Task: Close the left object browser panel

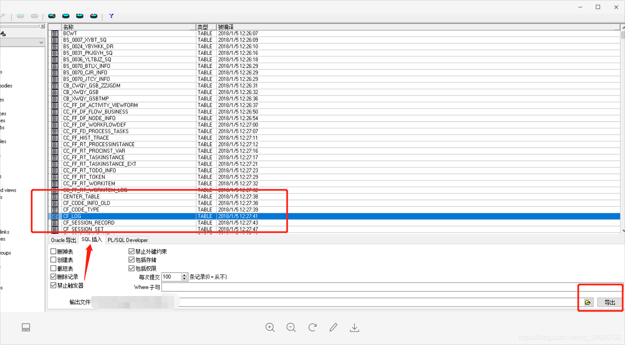Action: click(42, 26)
